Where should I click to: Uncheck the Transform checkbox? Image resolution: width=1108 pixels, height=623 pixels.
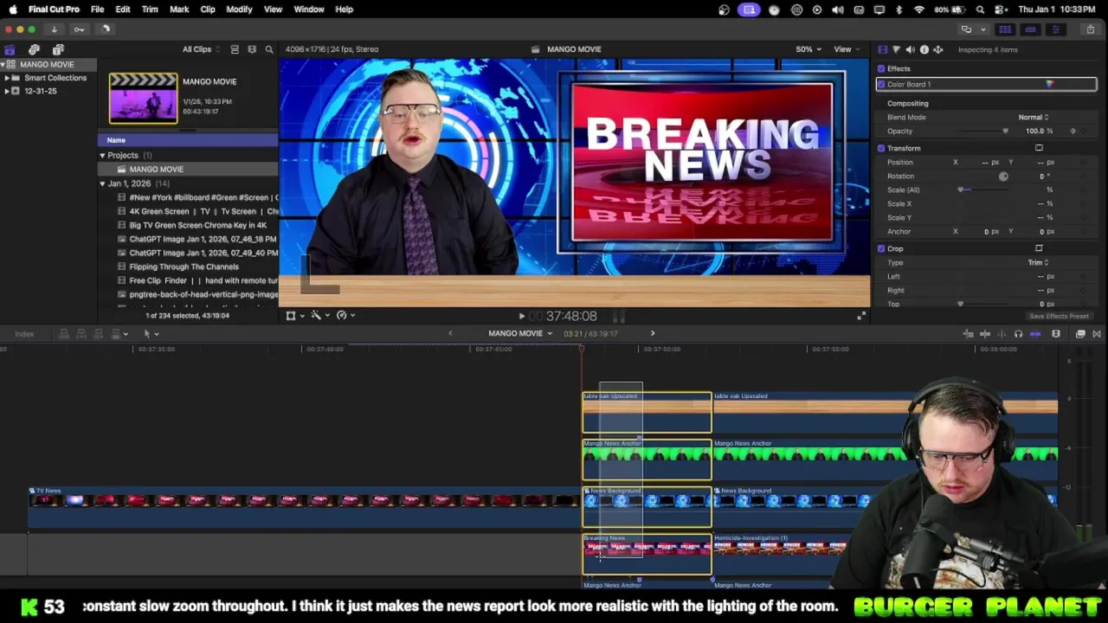(881, 148)
